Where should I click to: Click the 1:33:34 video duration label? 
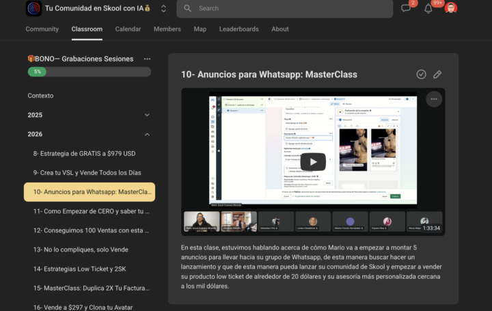(431, 228)
